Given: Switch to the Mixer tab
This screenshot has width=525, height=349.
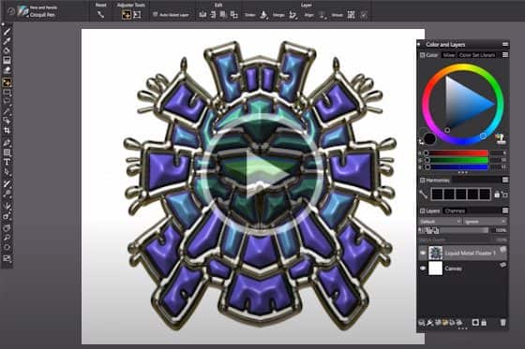Looking at the screenshot, I should click(448, 55).
